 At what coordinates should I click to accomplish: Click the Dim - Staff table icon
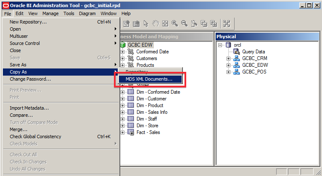point(131,119)
